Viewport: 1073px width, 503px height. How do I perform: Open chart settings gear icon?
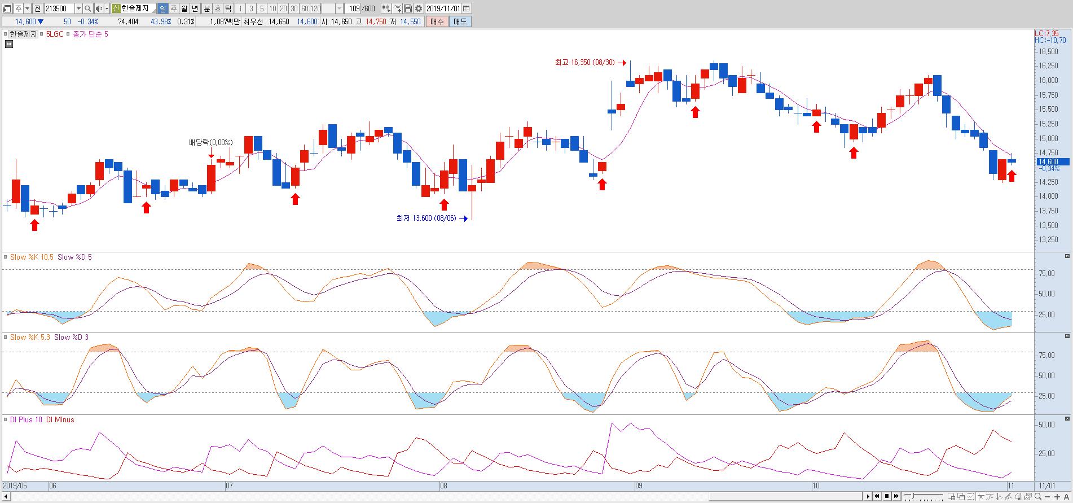pyautogui.click(x=419, y=8)
